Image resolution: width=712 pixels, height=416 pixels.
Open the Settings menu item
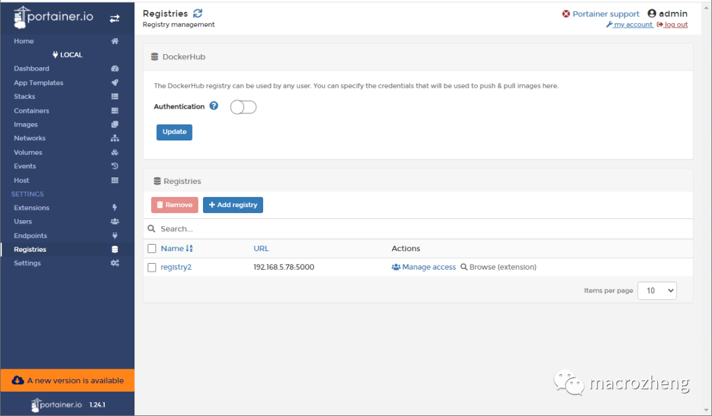(x=27, y=263)
